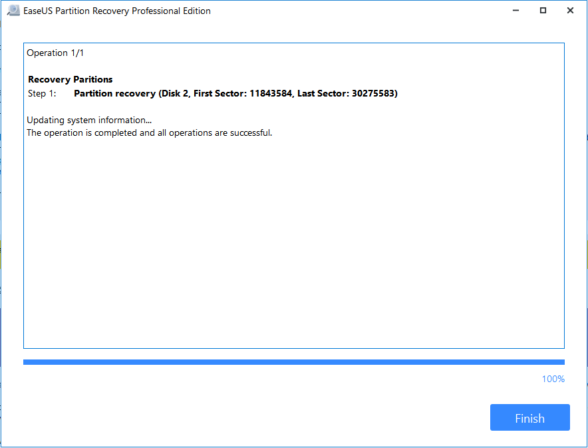Select the 100% progress label

click(553, 378)
